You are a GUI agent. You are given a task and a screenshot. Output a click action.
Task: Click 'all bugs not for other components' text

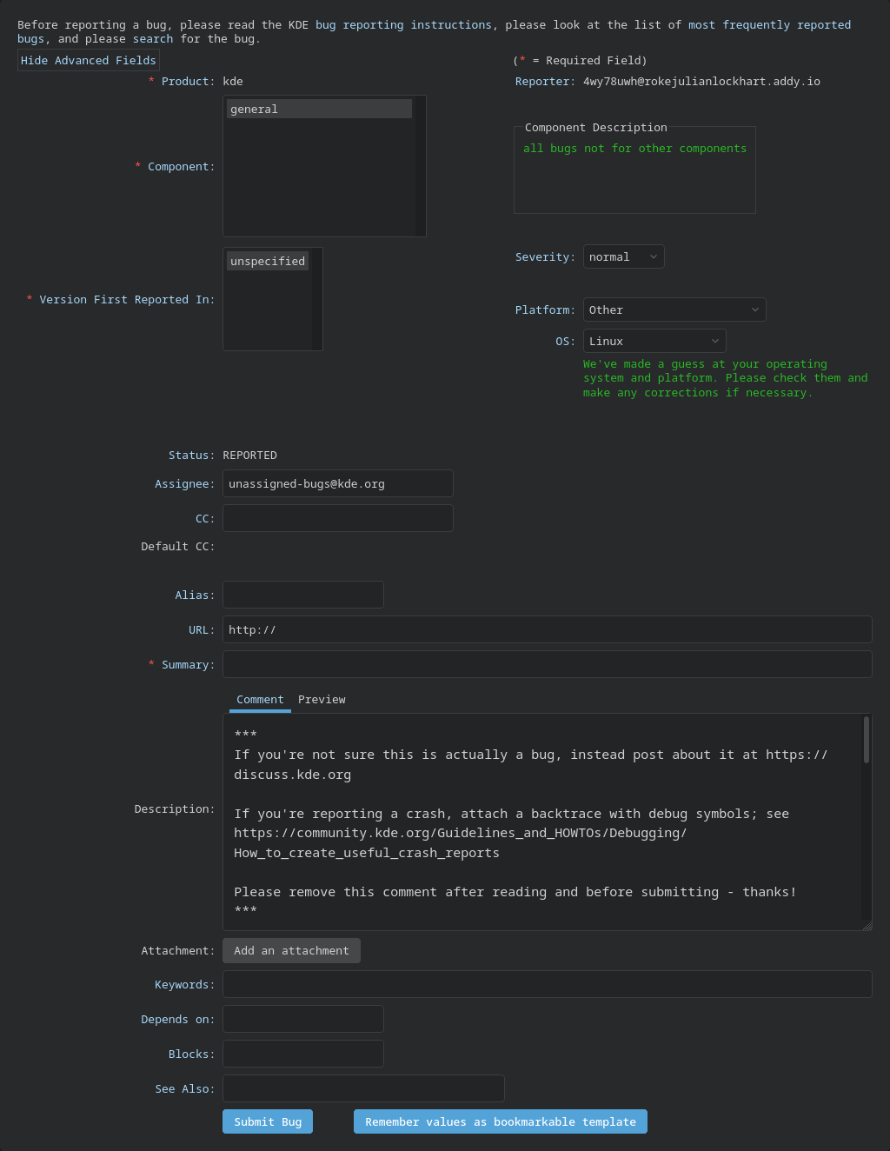(x=634, y=148)
